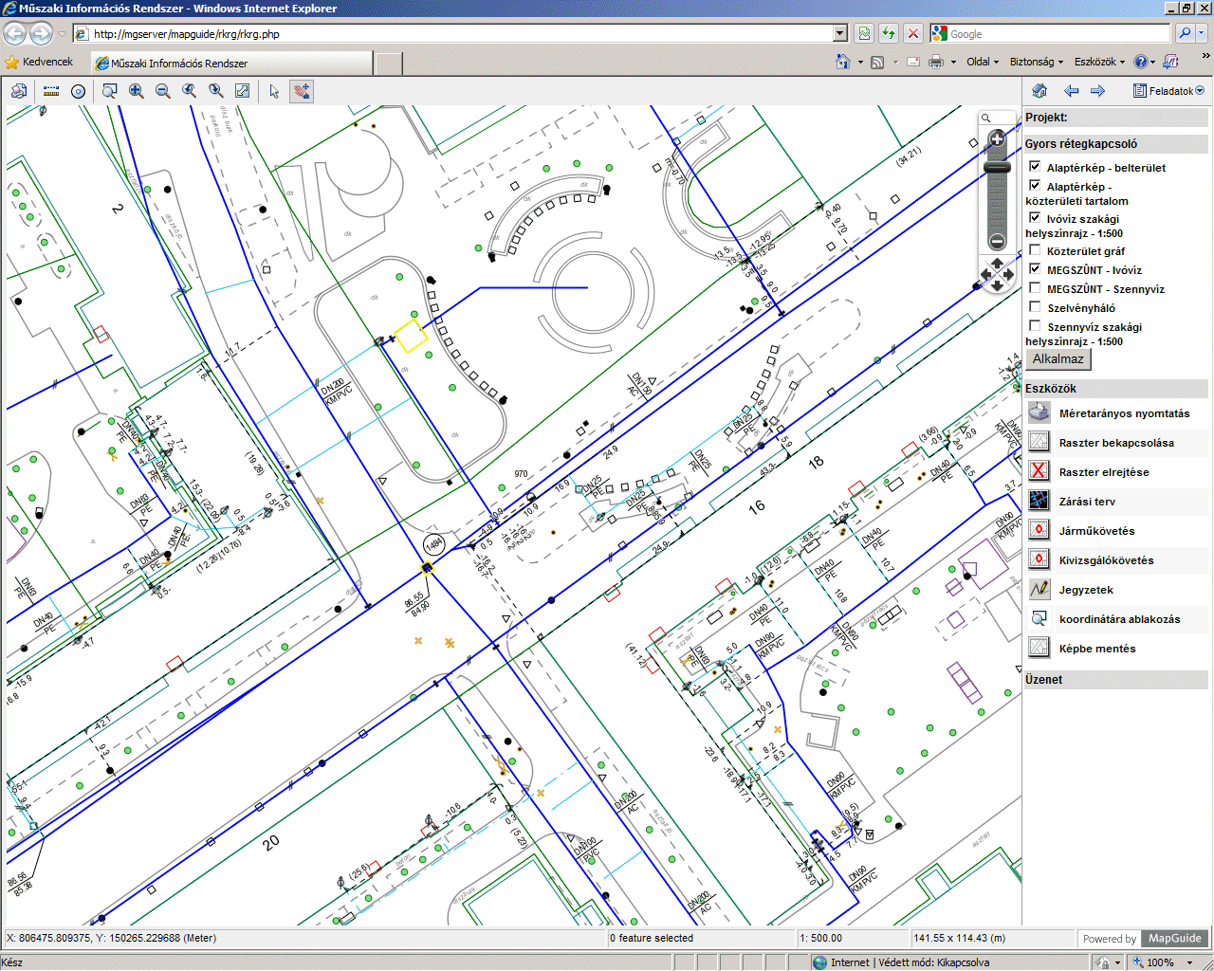Open Méretarányos nyomtatás tool link

point(1124,413)
